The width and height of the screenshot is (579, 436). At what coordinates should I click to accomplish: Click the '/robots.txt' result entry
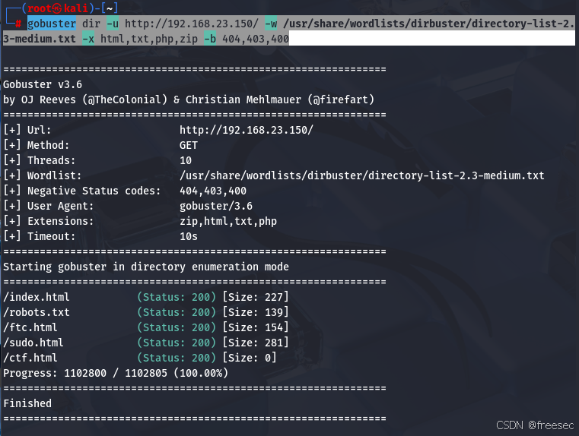[37, 312]
